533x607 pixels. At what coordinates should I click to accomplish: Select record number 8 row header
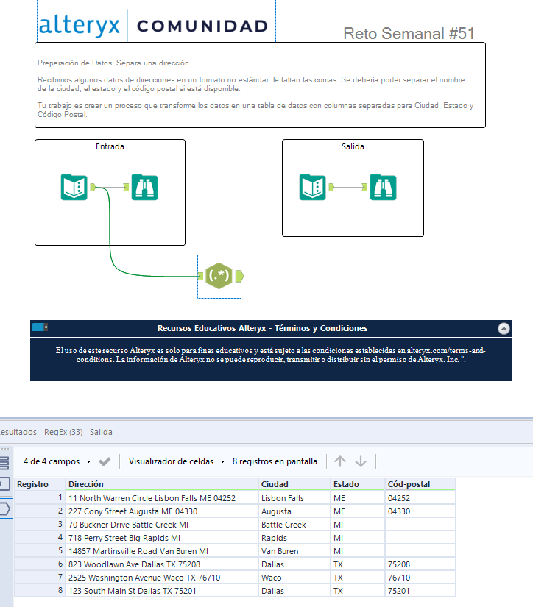[x=40, y=590]
